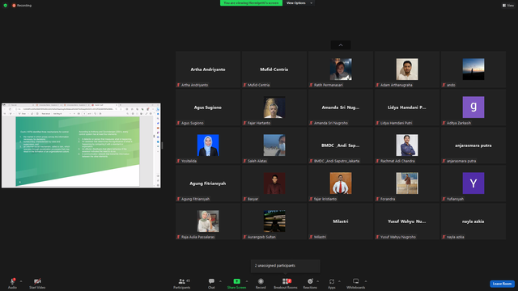
Task: Select Aditya Zarkasih's purple 'g' avatar
Action: (473, 108)
